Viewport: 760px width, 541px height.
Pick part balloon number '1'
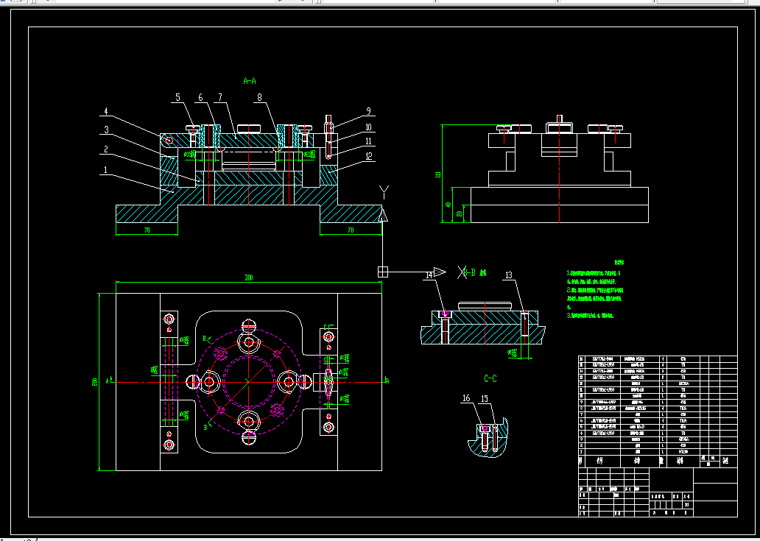point(105,170)
